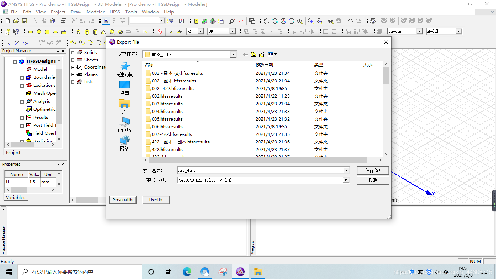Click the PersonalLib button
Image resolution: width=496 pixels, height=279 pixels.
(x=122, y=200)
